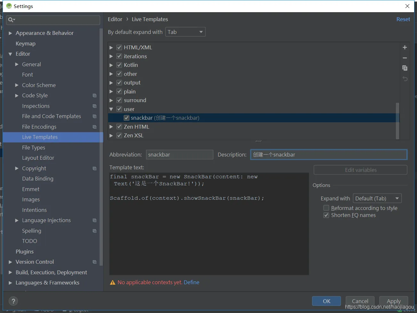
Task: Open the TODO settings page
Action: pos(29,241)
